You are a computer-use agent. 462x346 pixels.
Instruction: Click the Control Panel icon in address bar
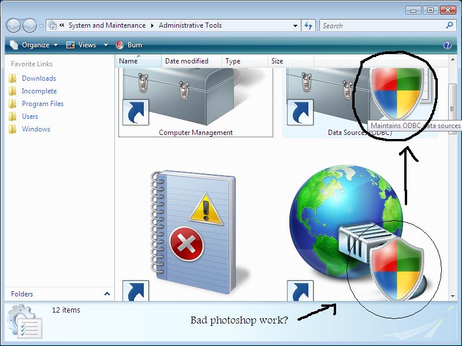point(52,25)
